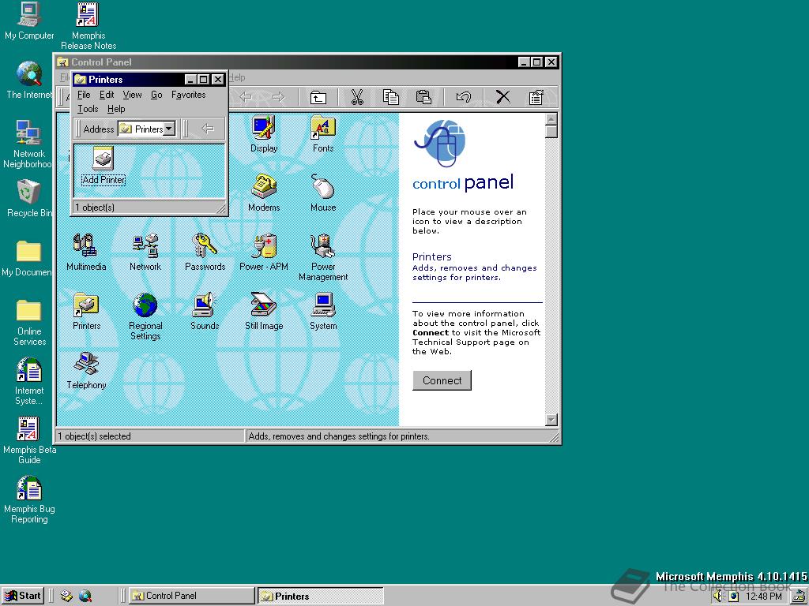
Task: Click the Copy toolbar icon
Action: 390,97
